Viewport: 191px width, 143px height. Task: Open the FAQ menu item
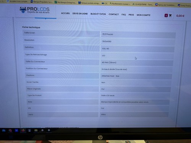(x=123, y=14)
